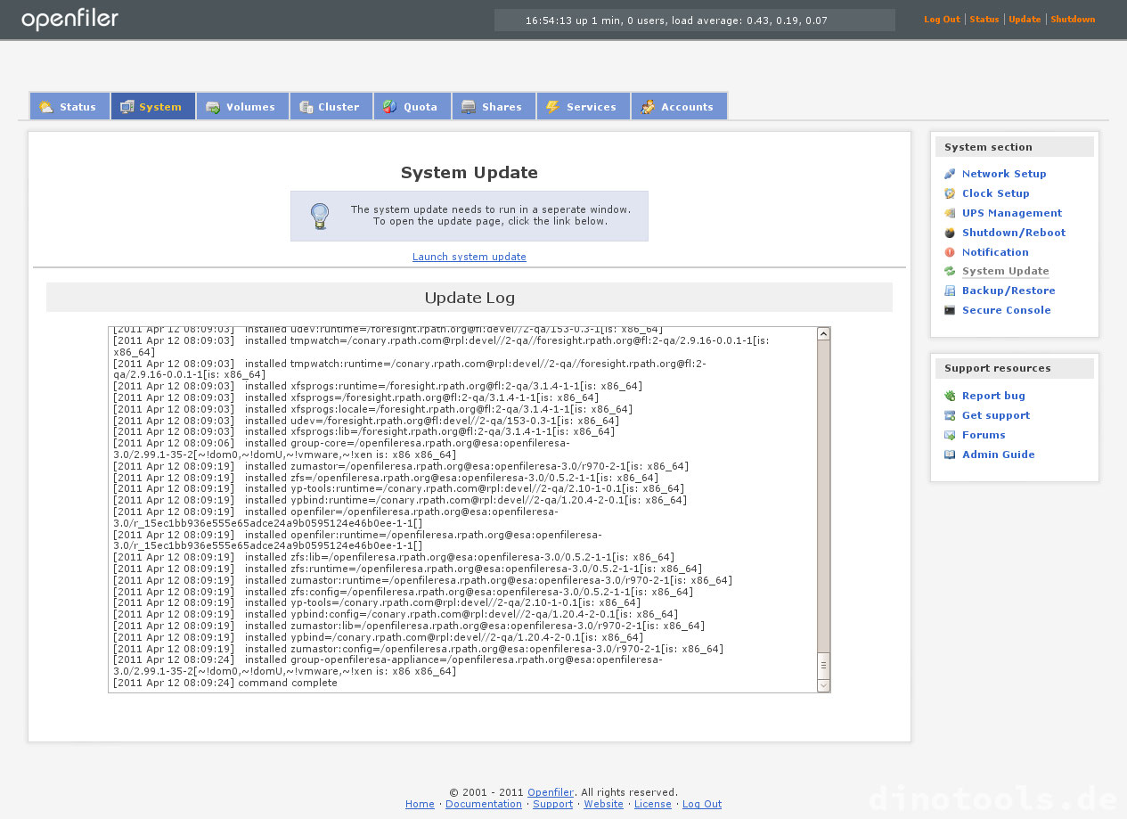Click the Update link in header

coord(1025,20)
